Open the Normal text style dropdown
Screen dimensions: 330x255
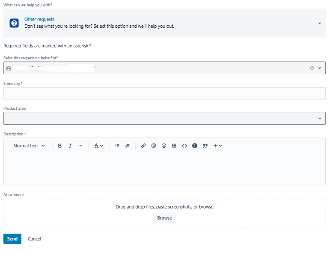point(29,146)
